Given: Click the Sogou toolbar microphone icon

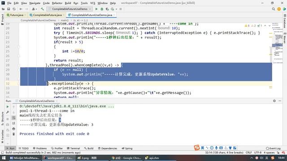Looking at the screenshot, I should coord(216,148).
